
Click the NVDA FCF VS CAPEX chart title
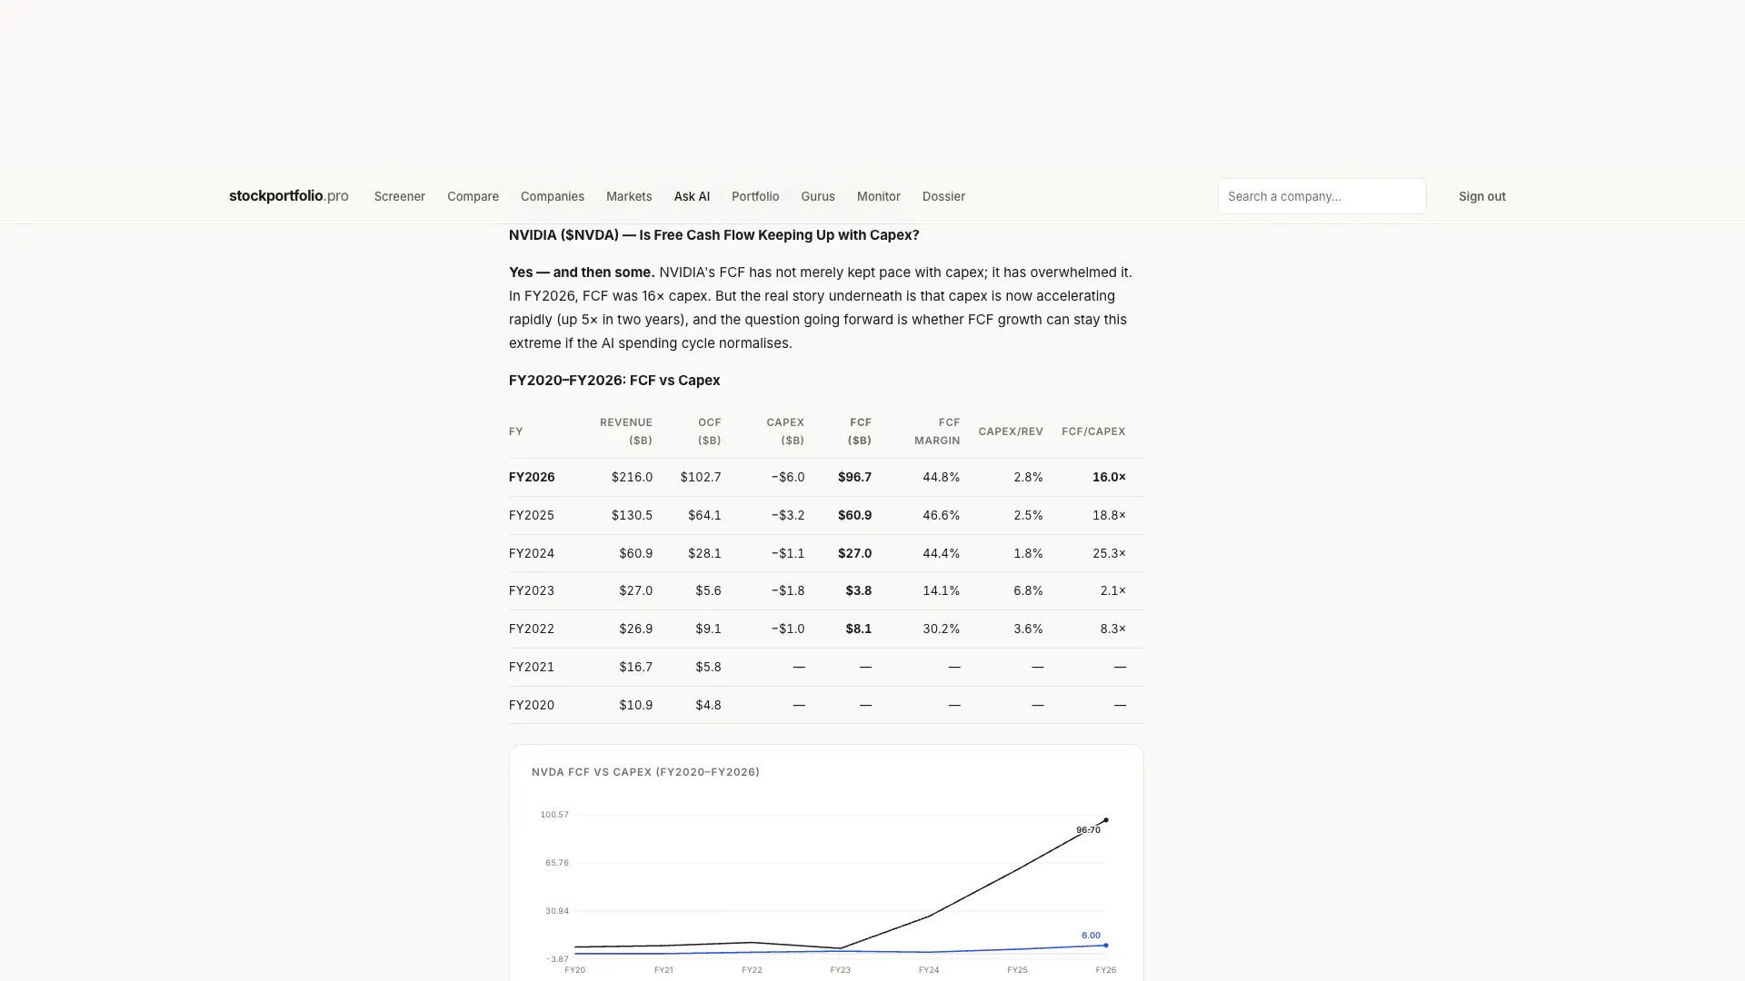tap(645, 772)
